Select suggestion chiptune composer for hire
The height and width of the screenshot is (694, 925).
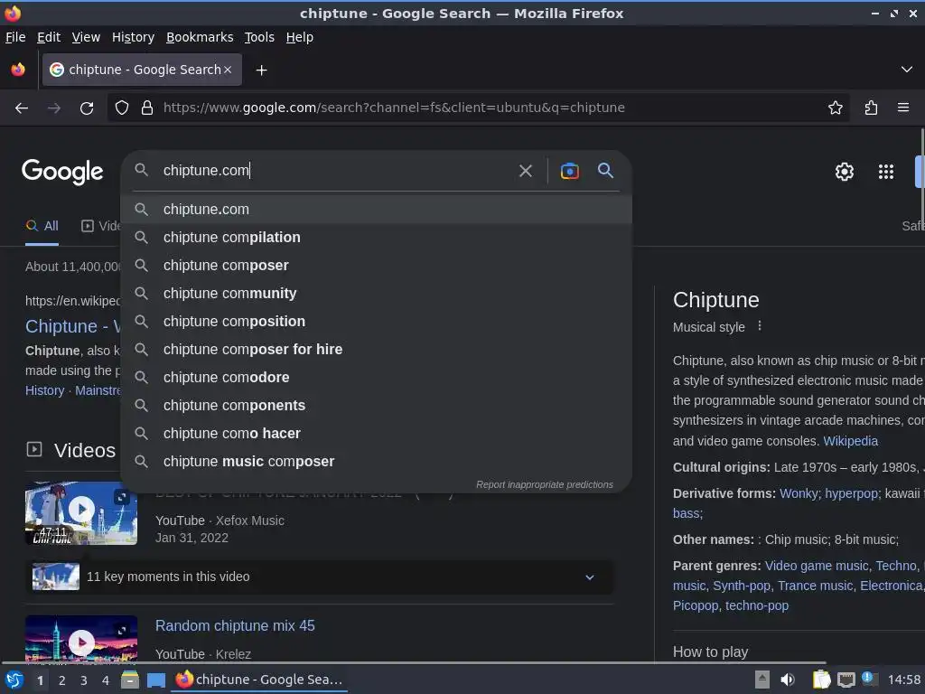377,350
